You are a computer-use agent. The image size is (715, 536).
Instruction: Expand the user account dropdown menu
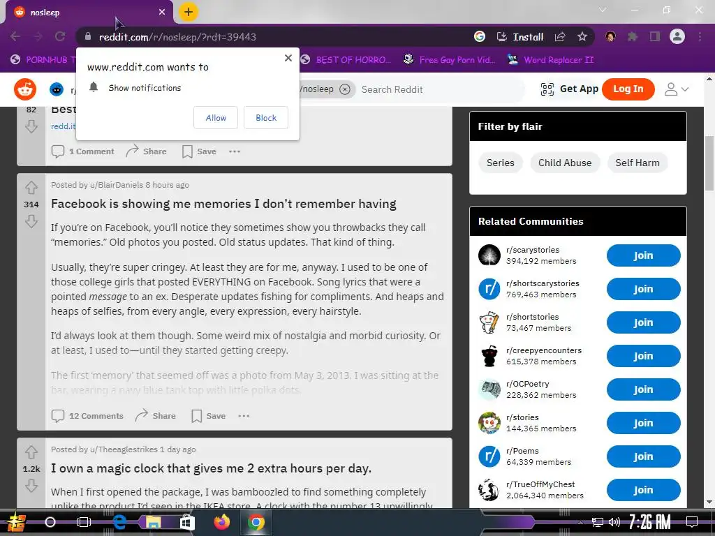pos(677,89)
